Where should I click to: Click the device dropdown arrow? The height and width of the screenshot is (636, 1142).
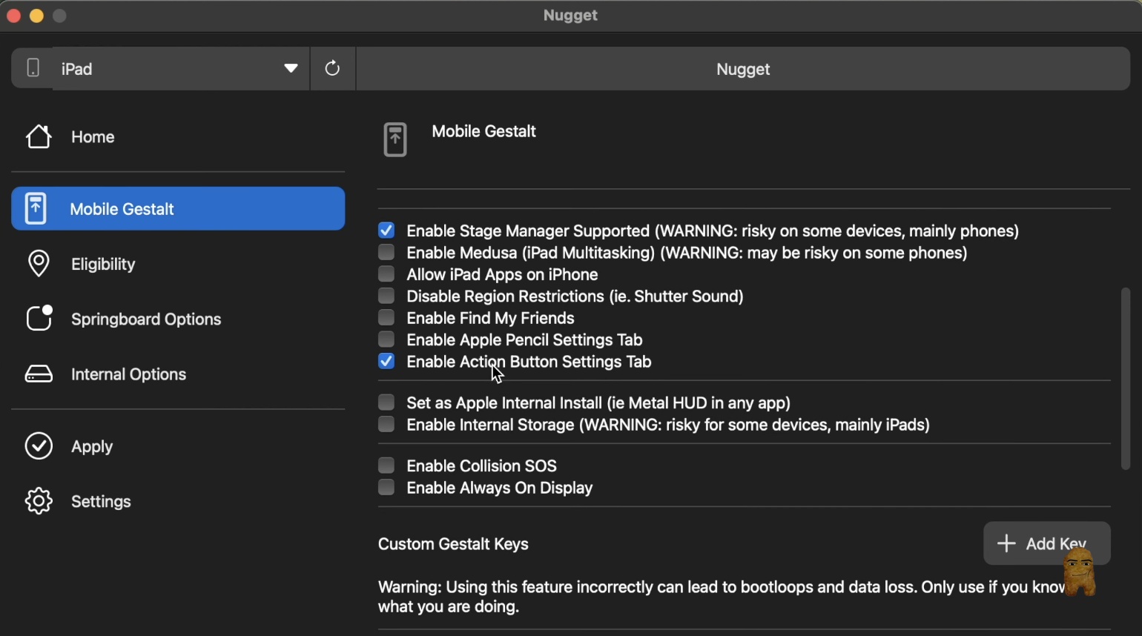point(291,68)
